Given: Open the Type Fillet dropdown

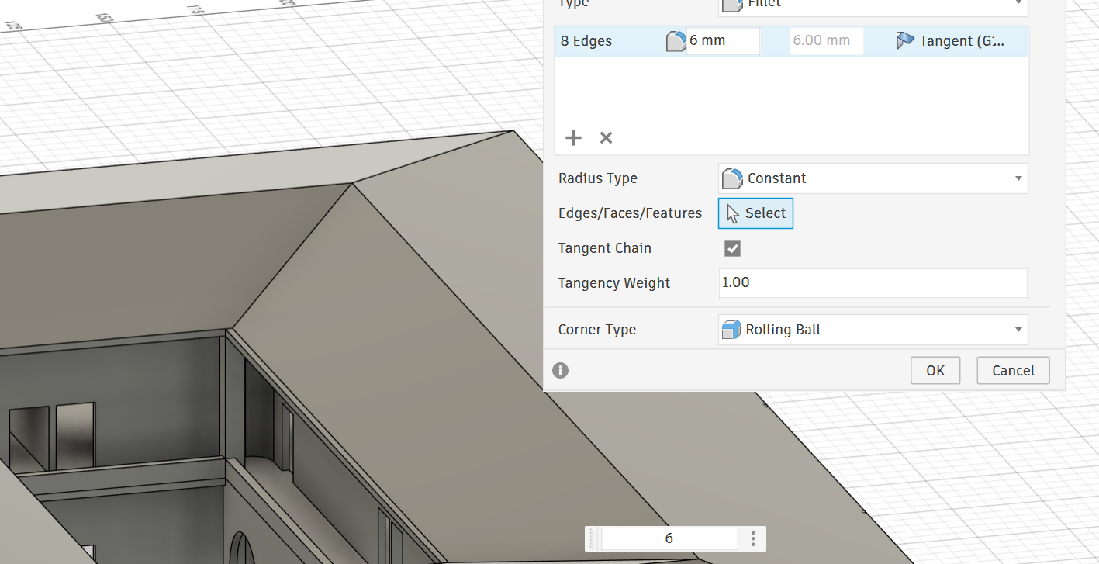Looking at the screenshot, I should [873, 6].
